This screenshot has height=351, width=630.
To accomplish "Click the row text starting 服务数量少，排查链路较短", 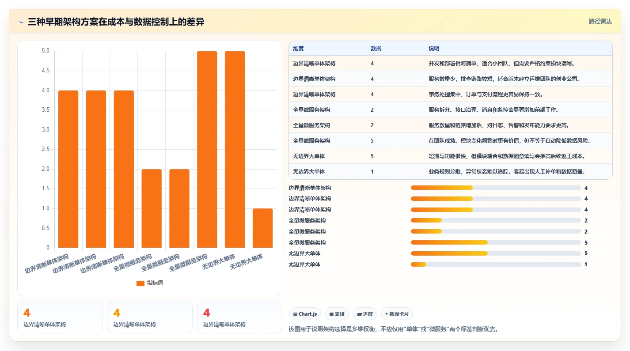I will point(504,79).
